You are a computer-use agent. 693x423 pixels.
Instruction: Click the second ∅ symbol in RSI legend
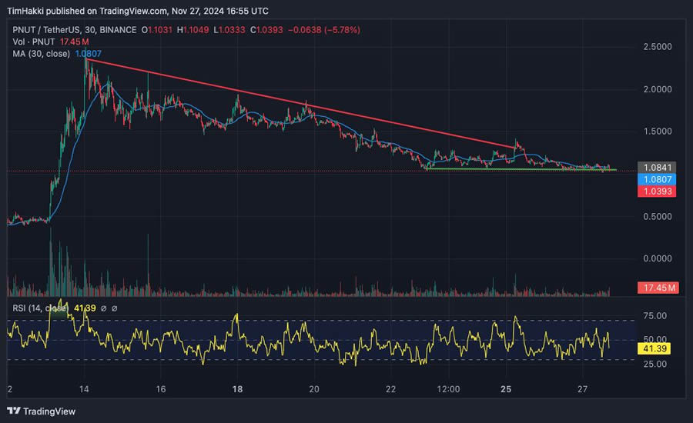[114, 308]
